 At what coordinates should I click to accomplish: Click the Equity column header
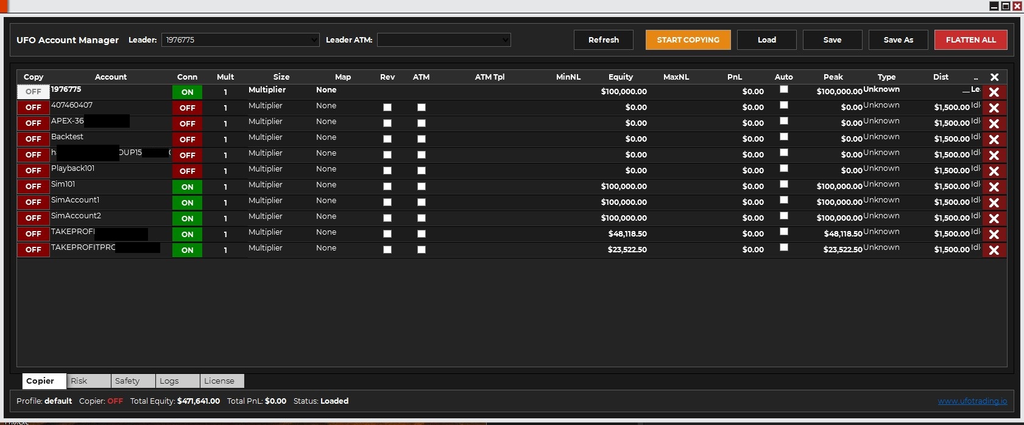(621, 77)
